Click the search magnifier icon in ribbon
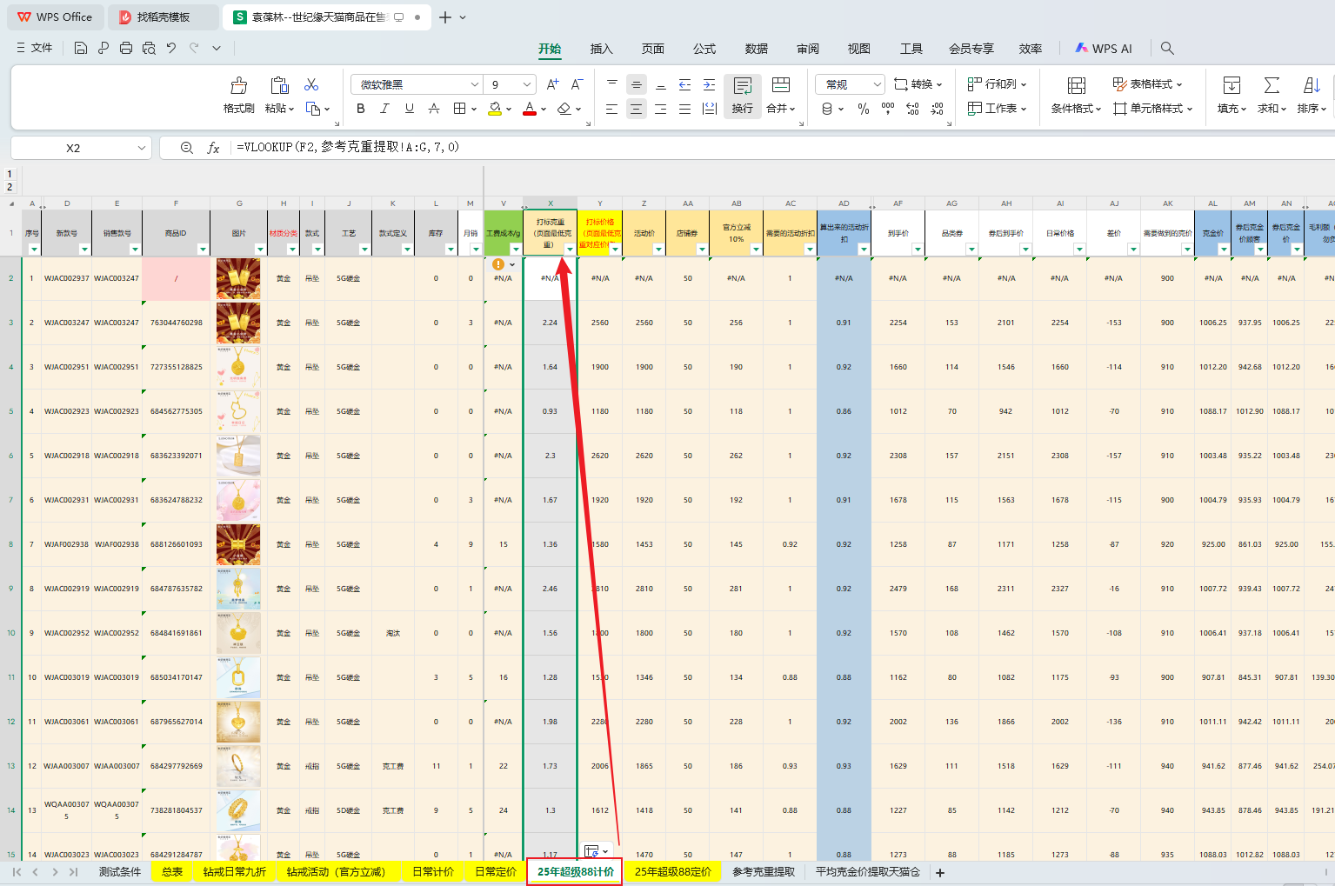This screenshot has height=886, width=1335. 1167,49
